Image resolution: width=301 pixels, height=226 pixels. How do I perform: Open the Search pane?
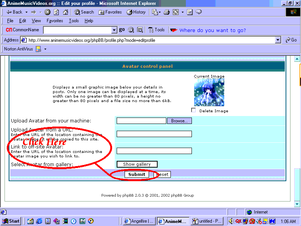tap(84, 12)
